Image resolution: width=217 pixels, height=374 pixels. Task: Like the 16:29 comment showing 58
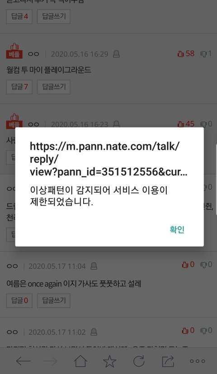pos(186,54)
